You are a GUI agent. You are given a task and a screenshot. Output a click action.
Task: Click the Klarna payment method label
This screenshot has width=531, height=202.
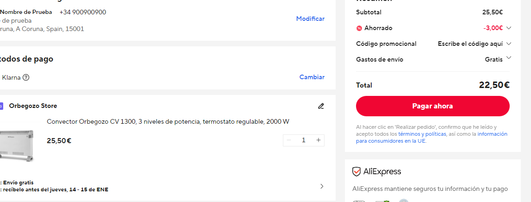pos(11,78)
